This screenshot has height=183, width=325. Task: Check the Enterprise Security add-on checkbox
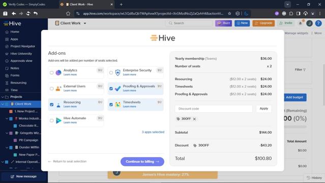pos(111,72)
